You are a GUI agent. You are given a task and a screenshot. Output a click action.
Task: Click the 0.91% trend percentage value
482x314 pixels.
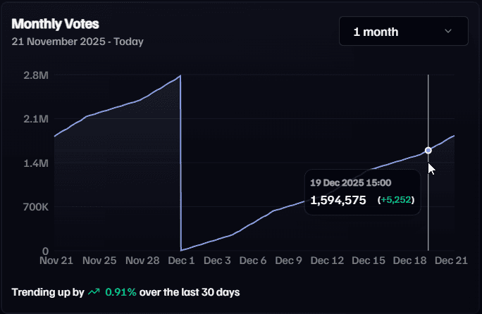point(121,291)
